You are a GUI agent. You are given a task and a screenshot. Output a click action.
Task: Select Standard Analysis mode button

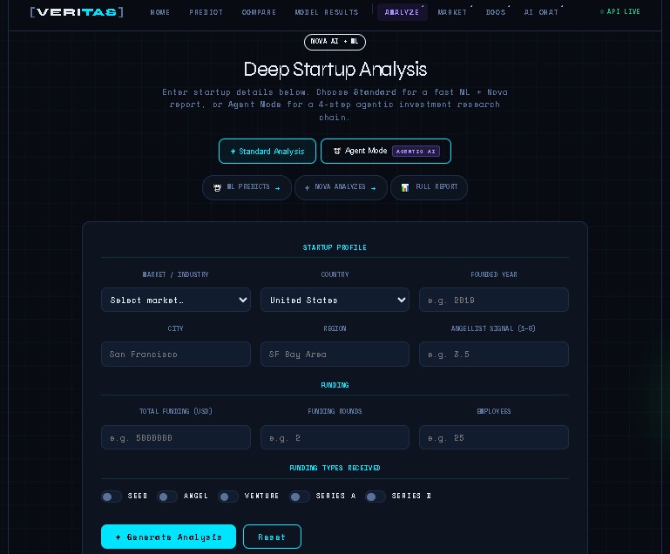tap(267, 152)
